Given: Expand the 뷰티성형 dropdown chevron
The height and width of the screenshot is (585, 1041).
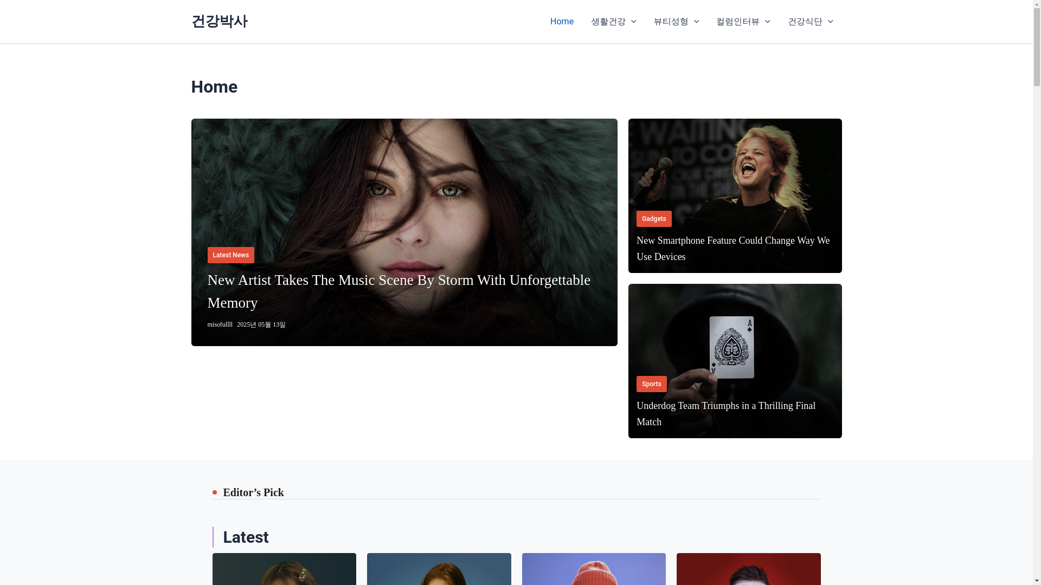Looking at the screenshot, I should click(x=696, y=22).
